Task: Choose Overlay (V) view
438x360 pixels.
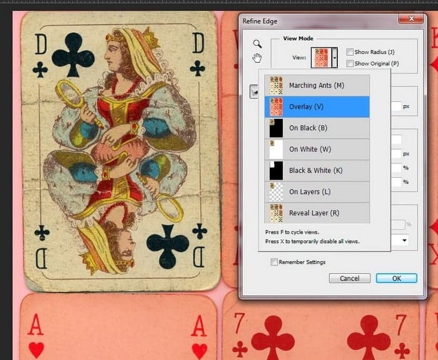Action: click(317, 106)
